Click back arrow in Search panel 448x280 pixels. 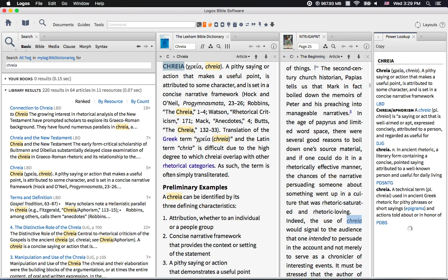coord(138,46)
